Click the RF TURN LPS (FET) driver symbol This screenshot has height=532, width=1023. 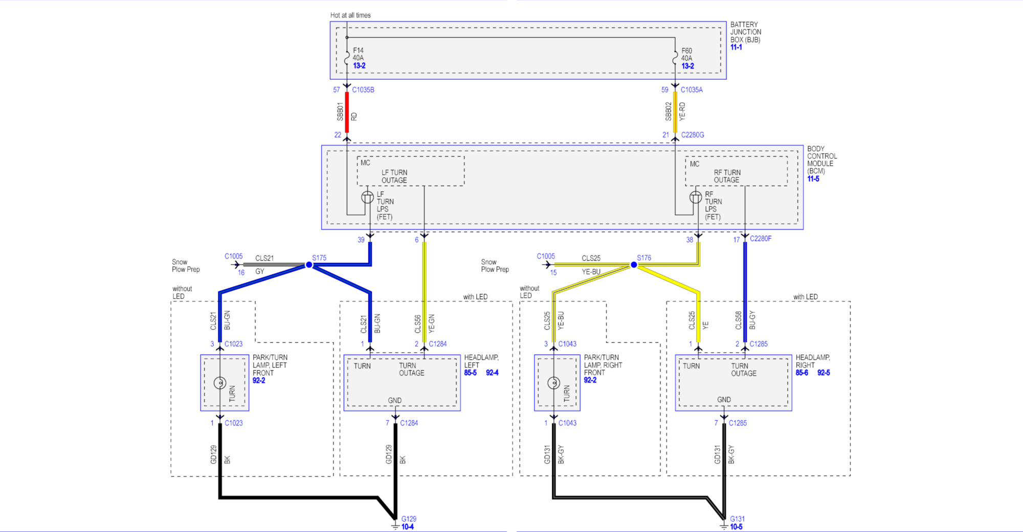[x=696, y=197]
